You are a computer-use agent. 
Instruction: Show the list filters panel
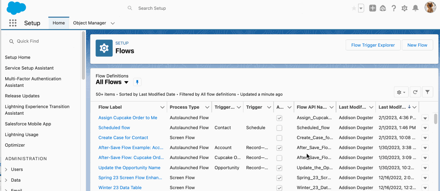pyautogui.click(x=428, y=92)
